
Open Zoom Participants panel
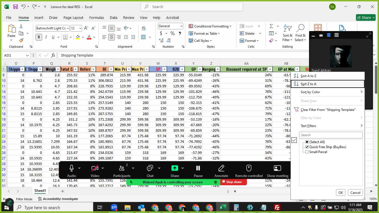coord(122,170)
